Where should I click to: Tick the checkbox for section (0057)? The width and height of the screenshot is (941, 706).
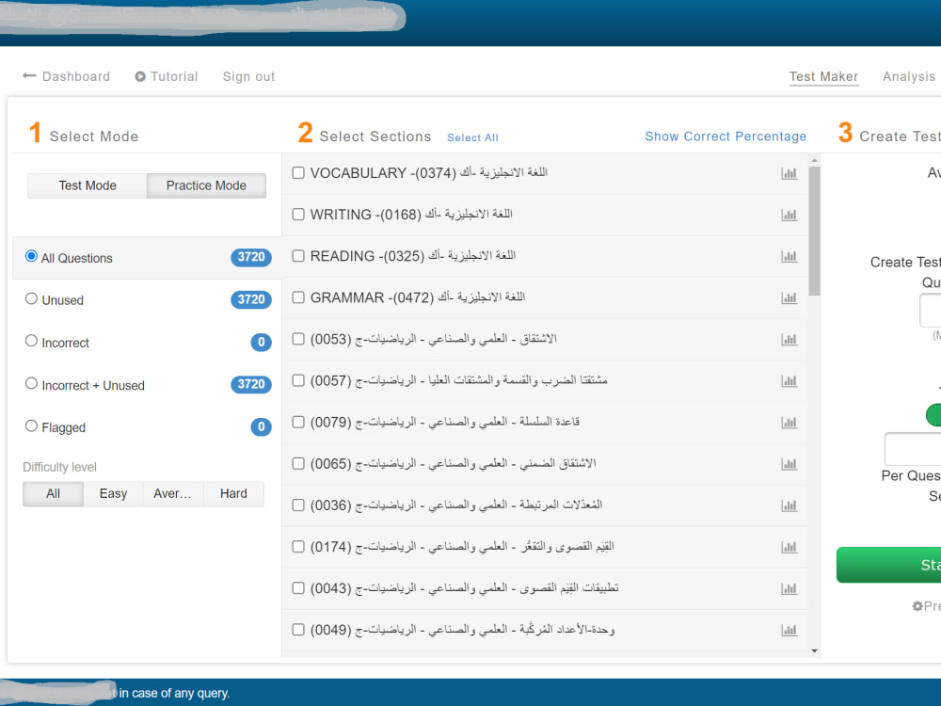[x=298, y=380]
